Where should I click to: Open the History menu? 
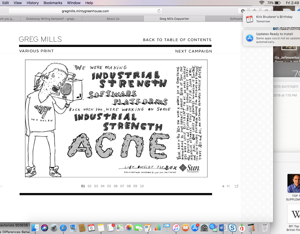coord(33,3)
